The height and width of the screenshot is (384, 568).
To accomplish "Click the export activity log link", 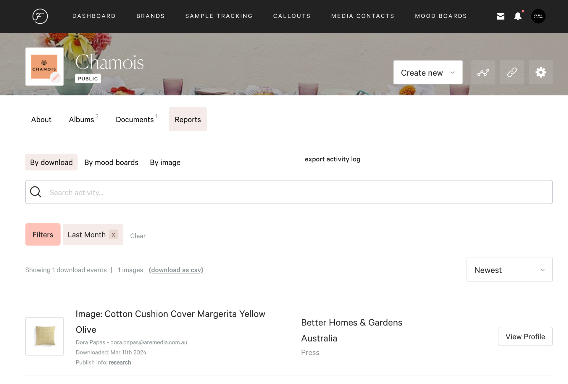I will (x=332, y=159).
